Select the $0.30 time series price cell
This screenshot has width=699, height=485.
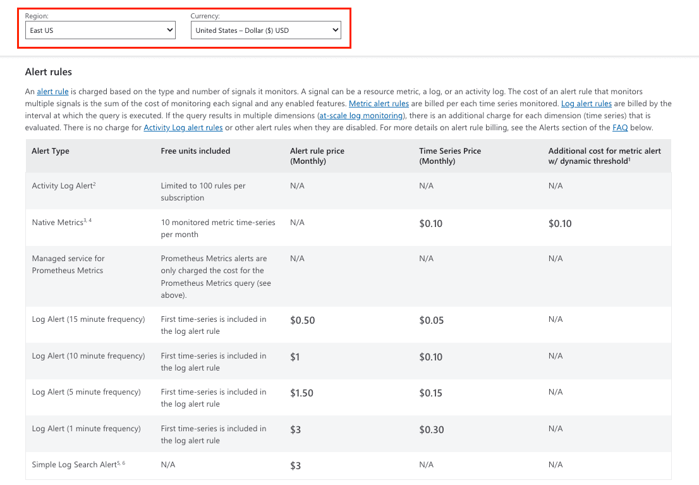[432, 430]
